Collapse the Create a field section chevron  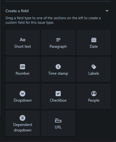pos(107,11)
